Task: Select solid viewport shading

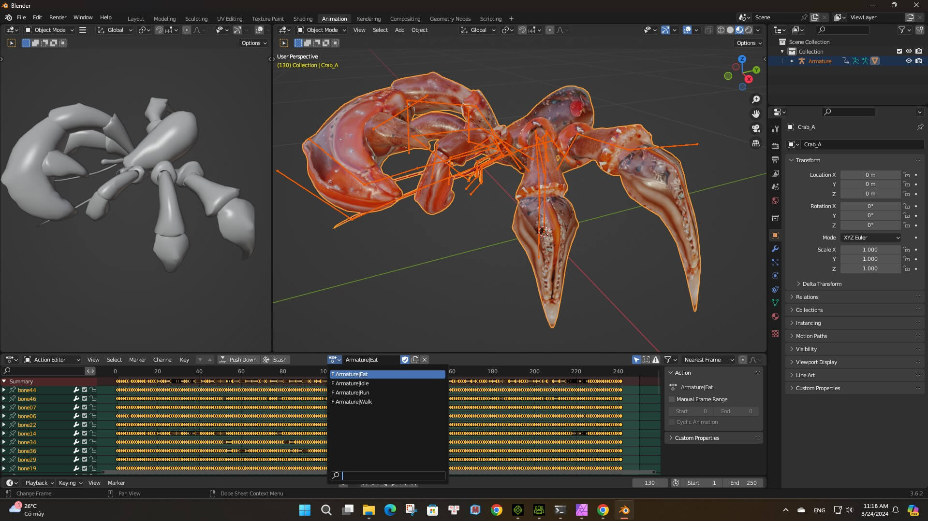Action: pos(730,30)
